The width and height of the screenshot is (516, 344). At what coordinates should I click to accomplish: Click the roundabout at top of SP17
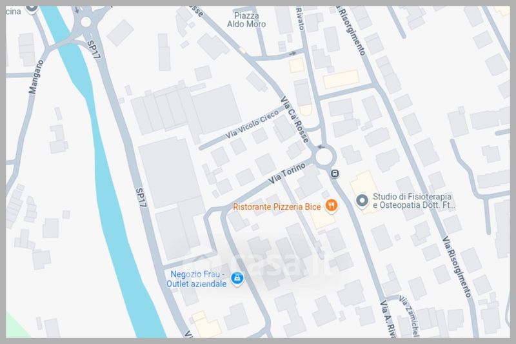[86, 22]
